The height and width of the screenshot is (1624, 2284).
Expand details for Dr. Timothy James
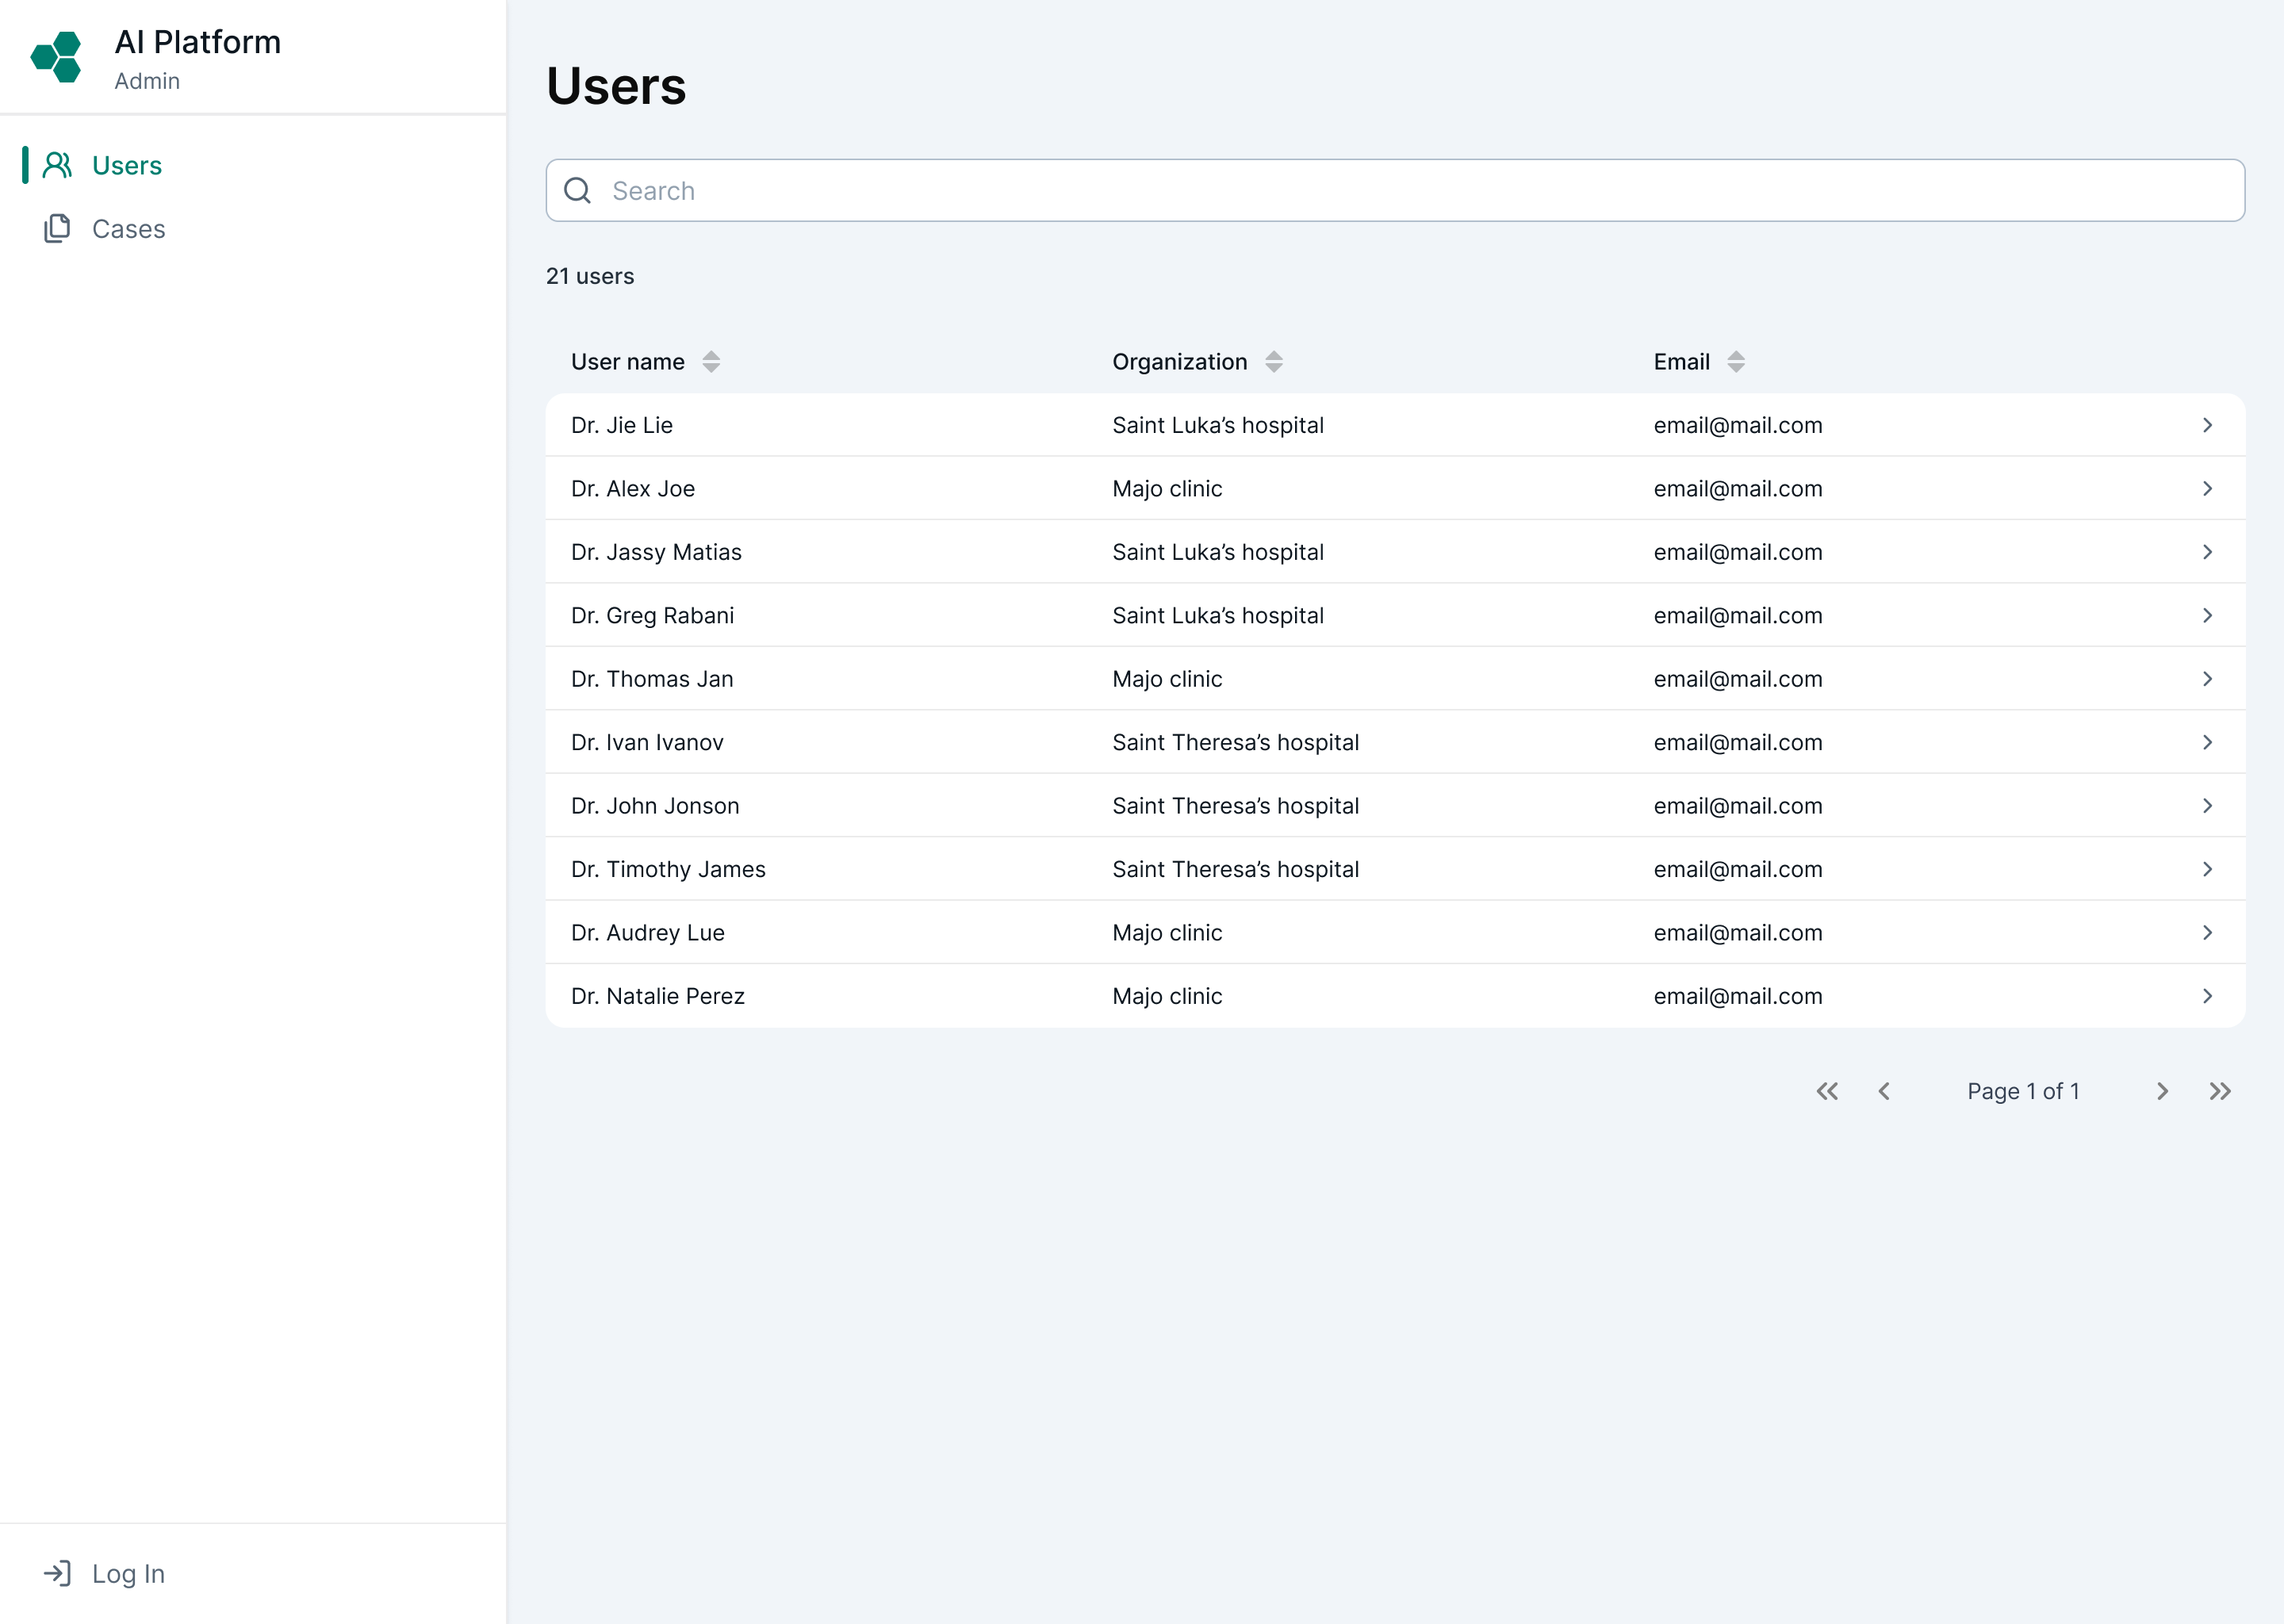point(2208,868)
